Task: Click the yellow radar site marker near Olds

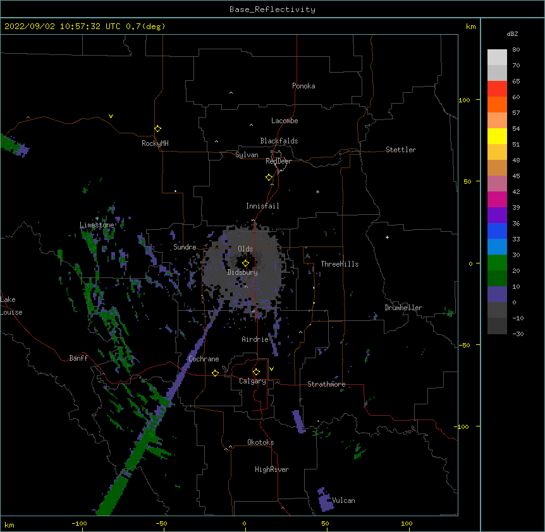Action: tap(245, 263)
